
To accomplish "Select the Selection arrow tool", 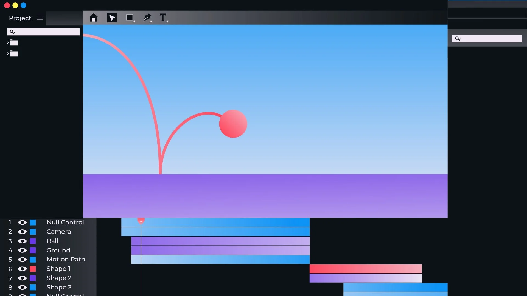I will click(x=112, y=18).
